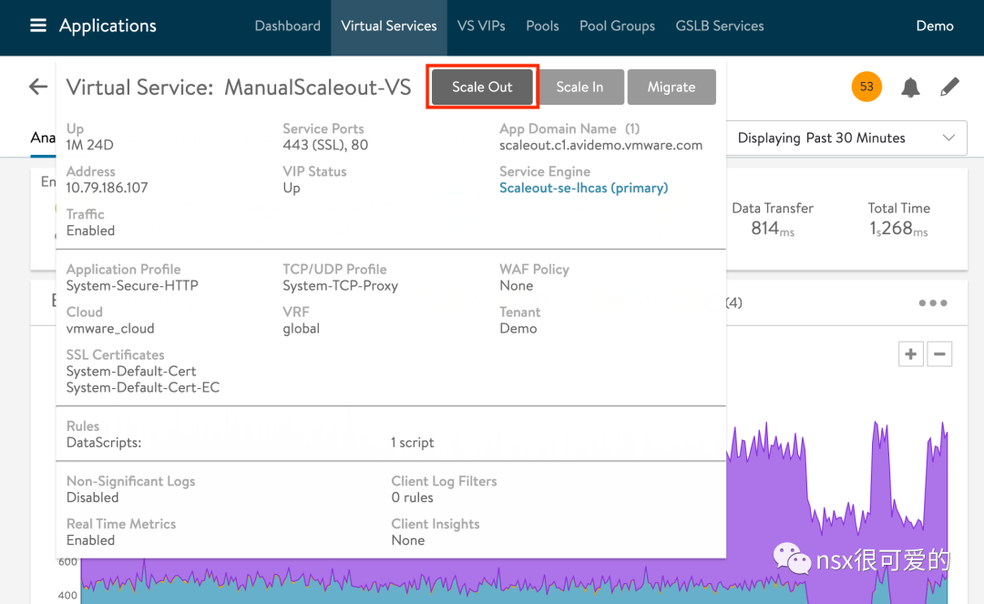This screenshot has width=984, height=604.
Task: Click System-Secure-HTTP application profile
Action: pos(132,285)
